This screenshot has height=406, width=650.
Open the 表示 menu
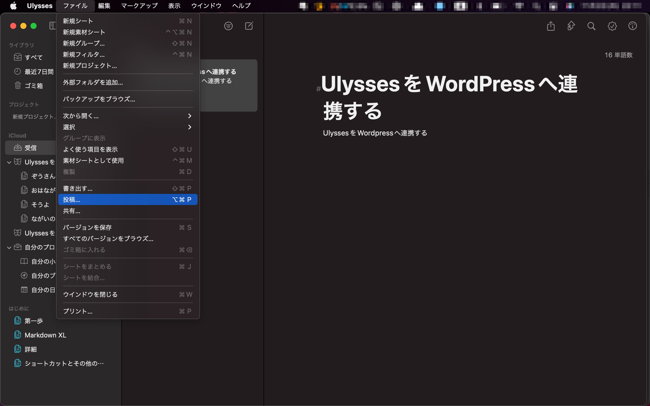click(174, 6)
